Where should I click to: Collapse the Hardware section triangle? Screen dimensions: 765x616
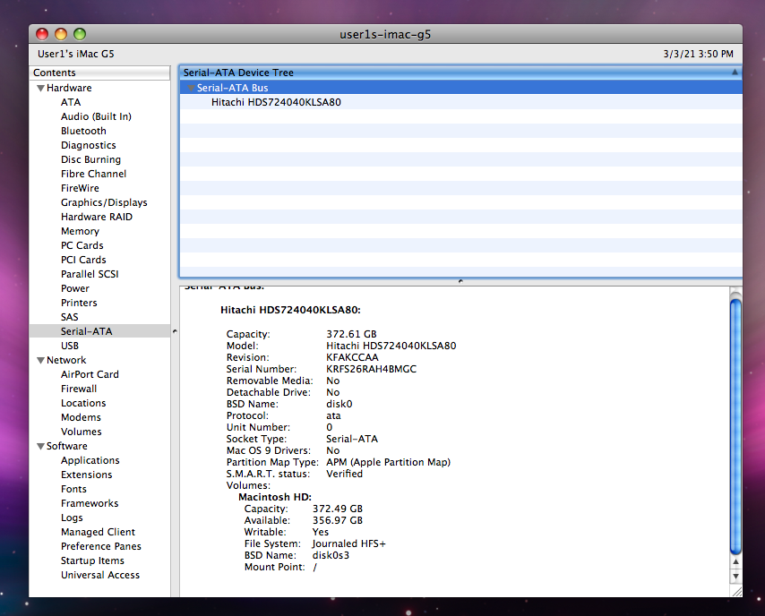[41, 89]
